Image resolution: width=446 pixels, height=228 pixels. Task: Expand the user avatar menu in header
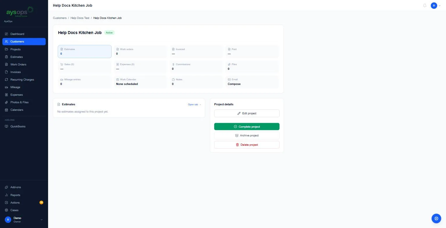pos(436,6)
